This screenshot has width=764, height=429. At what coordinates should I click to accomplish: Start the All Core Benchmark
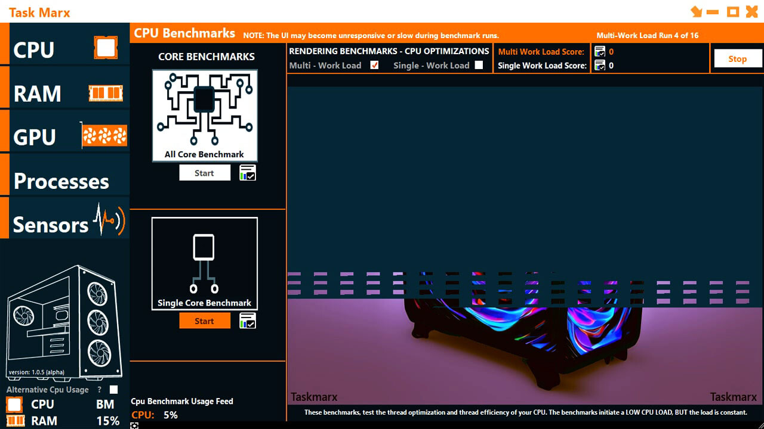click(205, 172)
